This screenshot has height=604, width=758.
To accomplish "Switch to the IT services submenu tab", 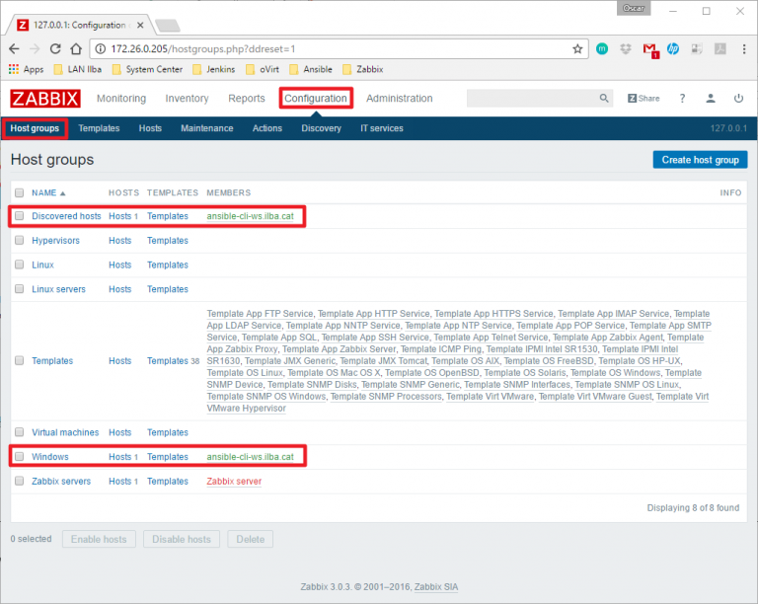I will point(382,128).
